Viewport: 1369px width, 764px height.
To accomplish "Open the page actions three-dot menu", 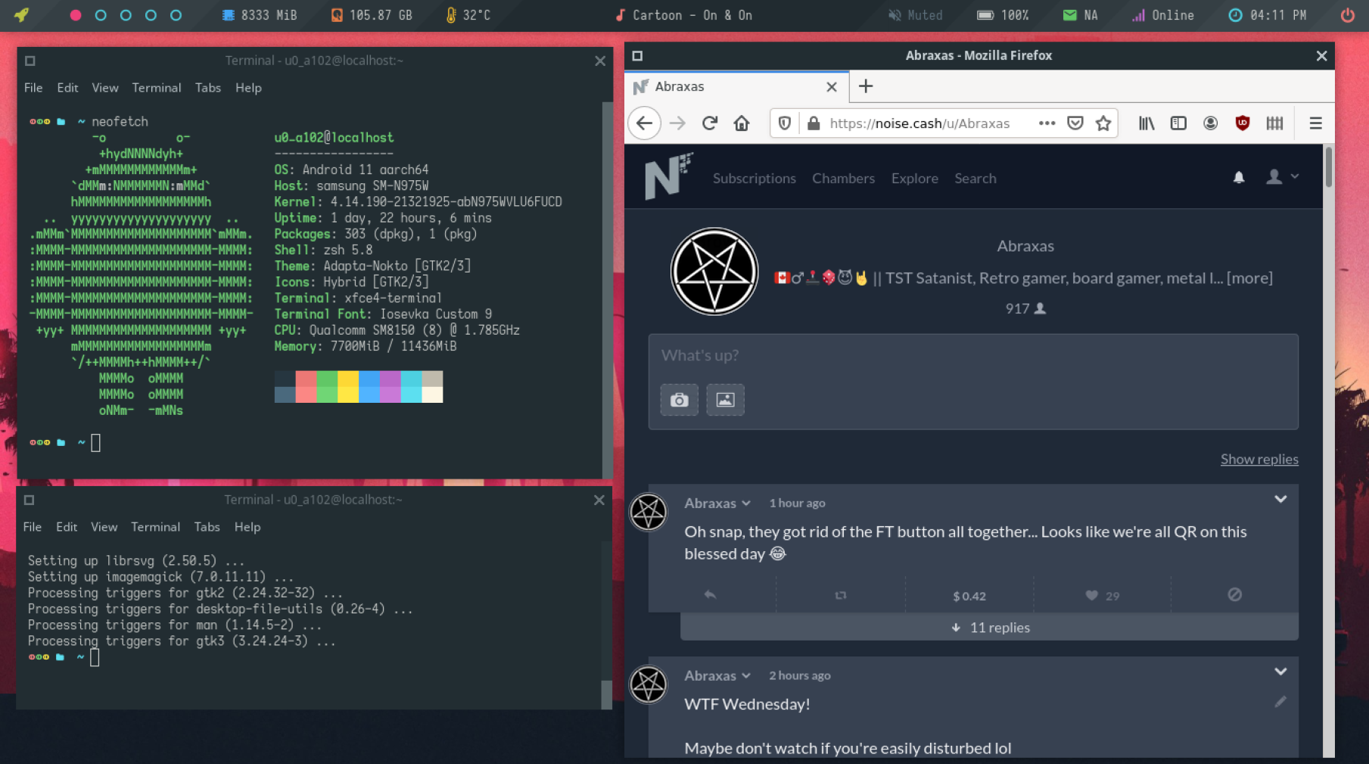I will [1047, 123].
